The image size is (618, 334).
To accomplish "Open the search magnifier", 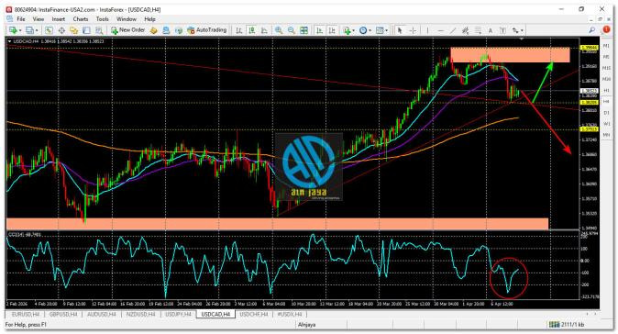I will [x=592, y=30].
